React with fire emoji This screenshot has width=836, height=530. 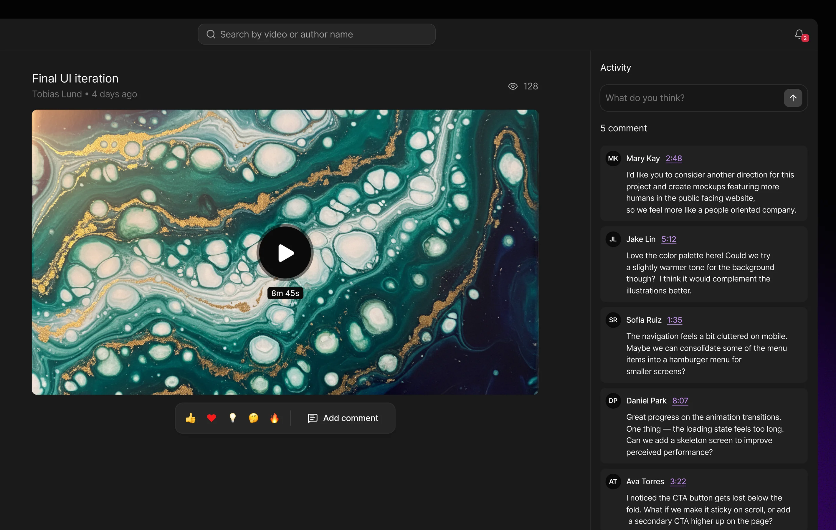(274, 418)
